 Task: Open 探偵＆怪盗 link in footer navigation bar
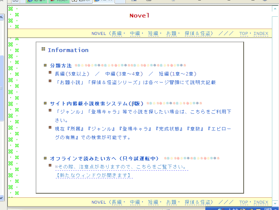click(198, 202)
